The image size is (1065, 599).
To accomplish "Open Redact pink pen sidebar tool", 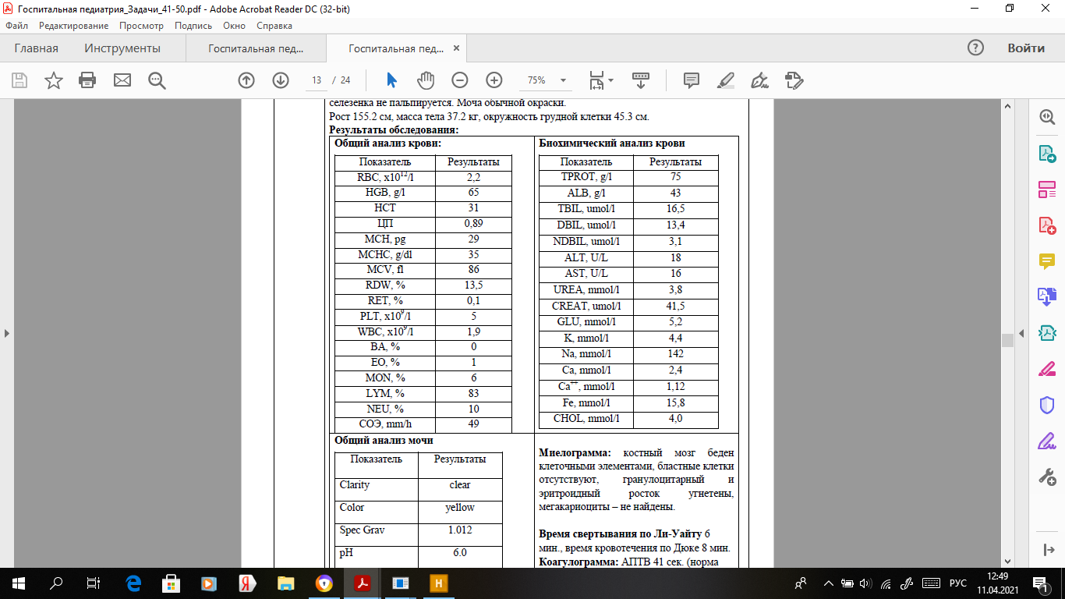I will coord(1046,369).
